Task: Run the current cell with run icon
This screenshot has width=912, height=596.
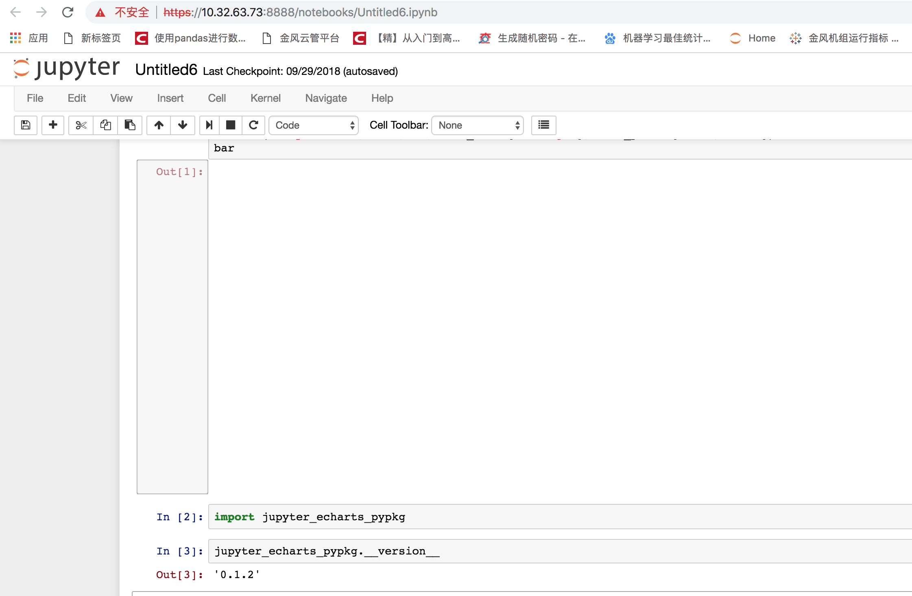Action: click(x=209, y=125)
